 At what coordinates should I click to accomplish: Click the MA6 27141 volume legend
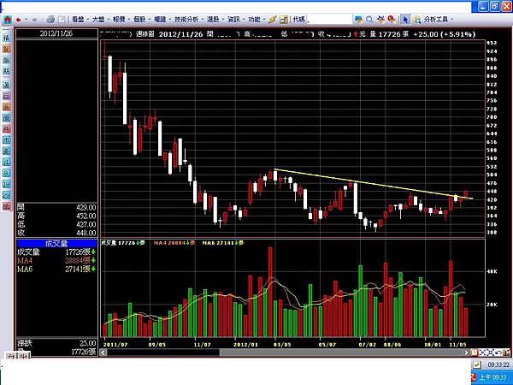(222, 243)
